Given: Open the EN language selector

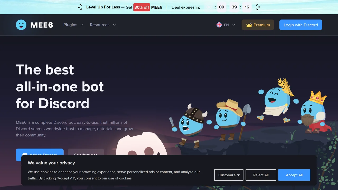Looking at the screenshot, I should [x=226, y=25].
